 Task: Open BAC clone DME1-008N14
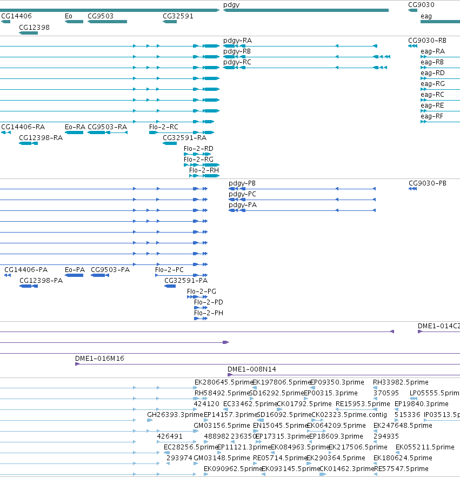click(344, 375)
